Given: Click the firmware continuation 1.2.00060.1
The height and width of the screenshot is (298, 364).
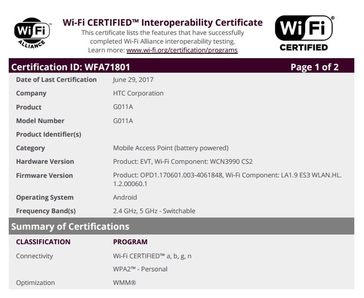Looking at the screenshot, I should [x=130, y=184].
